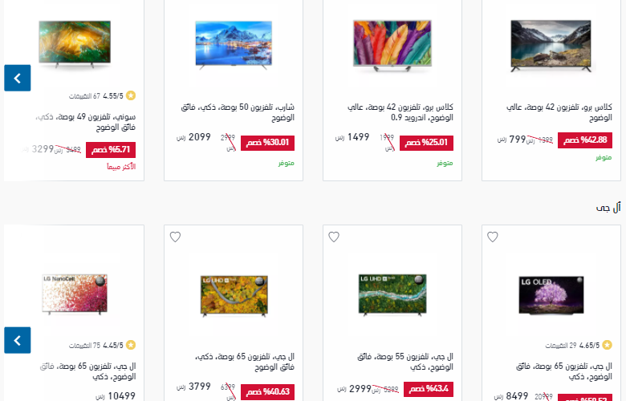Image resolution: width=626 pixels, height=401 pixels.
Task: Click the Sony TV rating star icon
Action: point(131,95)
